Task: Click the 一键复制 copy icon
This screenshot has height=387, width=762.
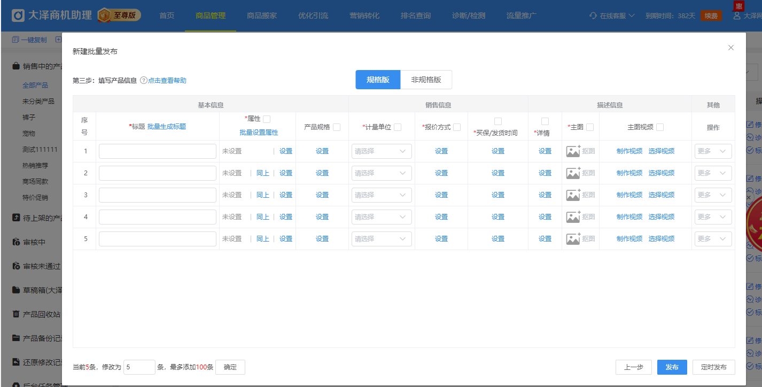Action: [x=15, y=40]
